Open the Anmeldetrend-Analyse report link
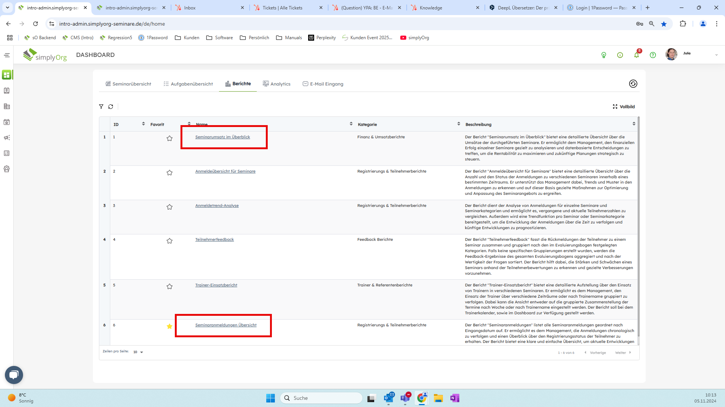This screenshot has width=725, height=407. click(217, 205)
